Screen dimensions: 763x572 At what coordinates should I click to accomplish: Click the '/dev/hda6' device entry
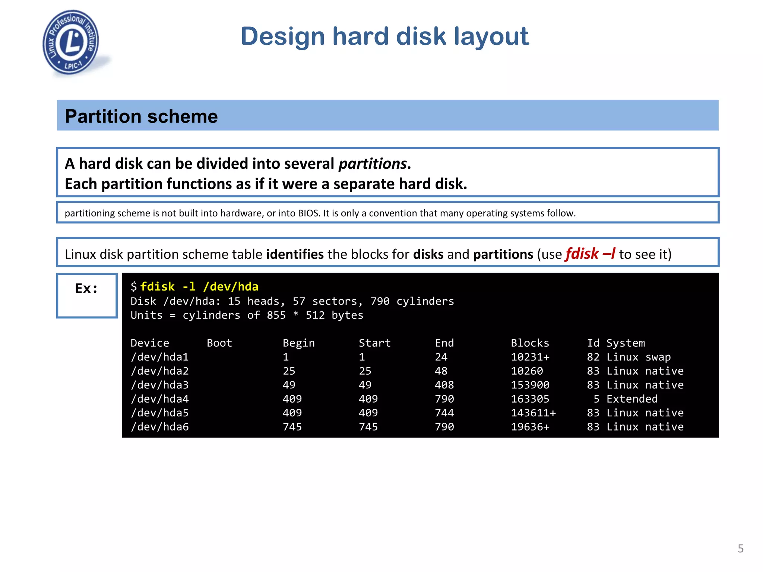click(x=160, y=427)
